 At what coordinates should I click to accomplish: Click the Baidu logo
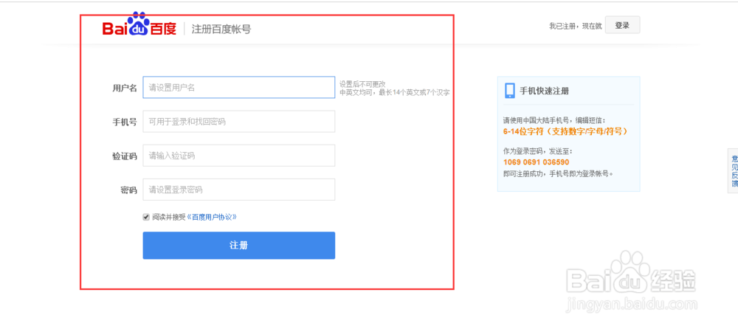tap(139, 25)
